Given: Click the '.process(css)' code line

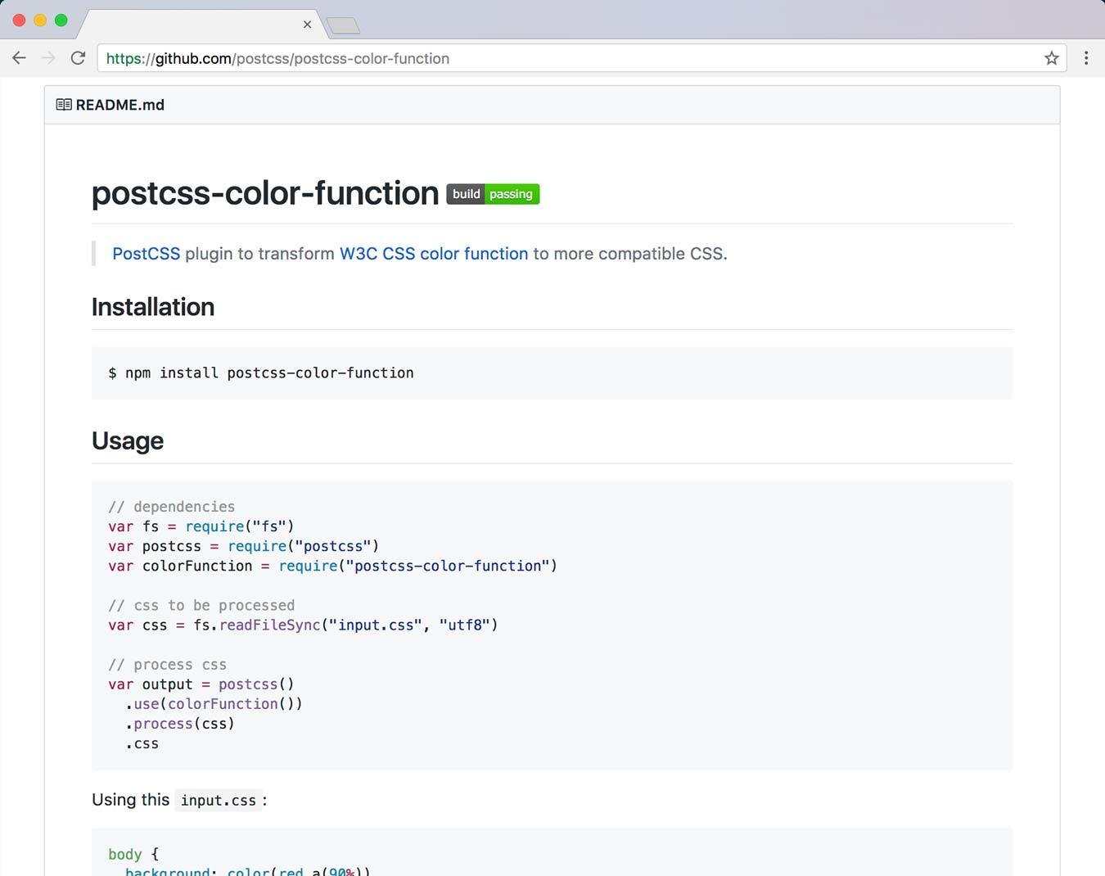Looking at the screenshot, I should [x=179, y=724].
